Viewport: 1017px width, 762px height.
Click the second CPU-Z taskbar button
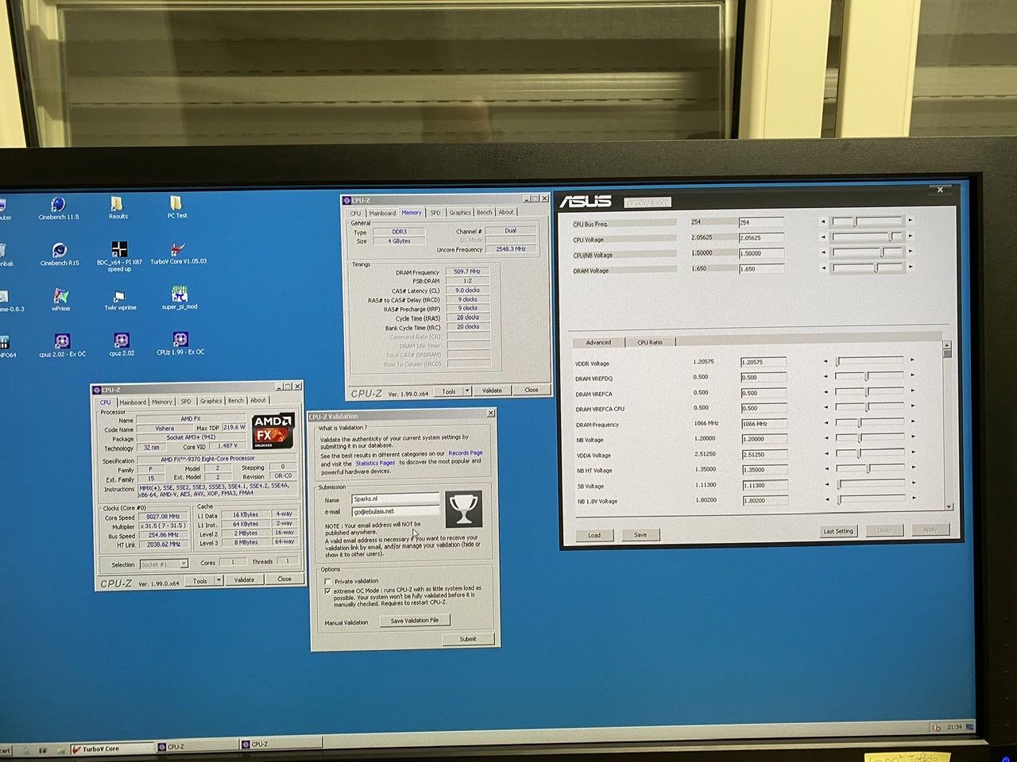(280, 745)
